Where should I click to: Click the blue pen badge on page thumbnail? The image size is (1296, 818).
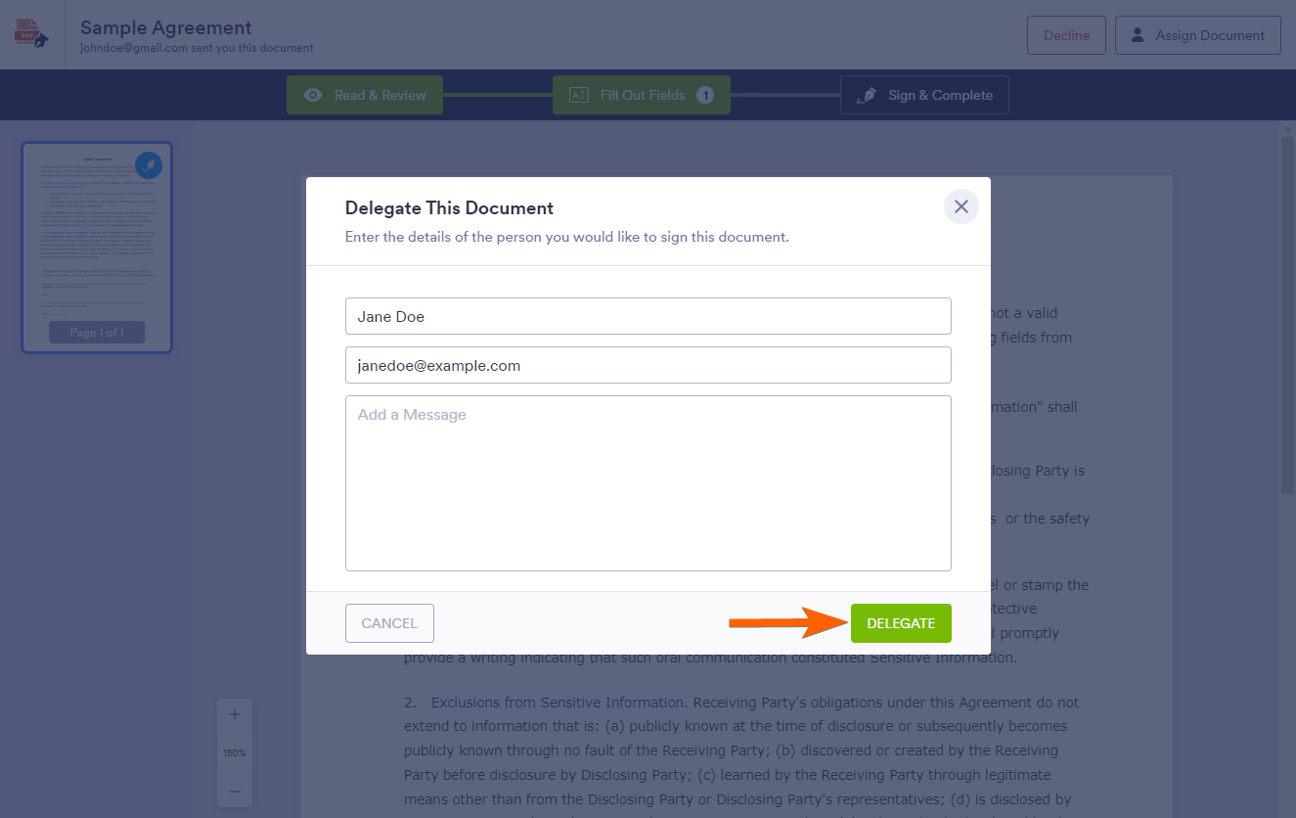pyautogui.click(x=149, y=165)
